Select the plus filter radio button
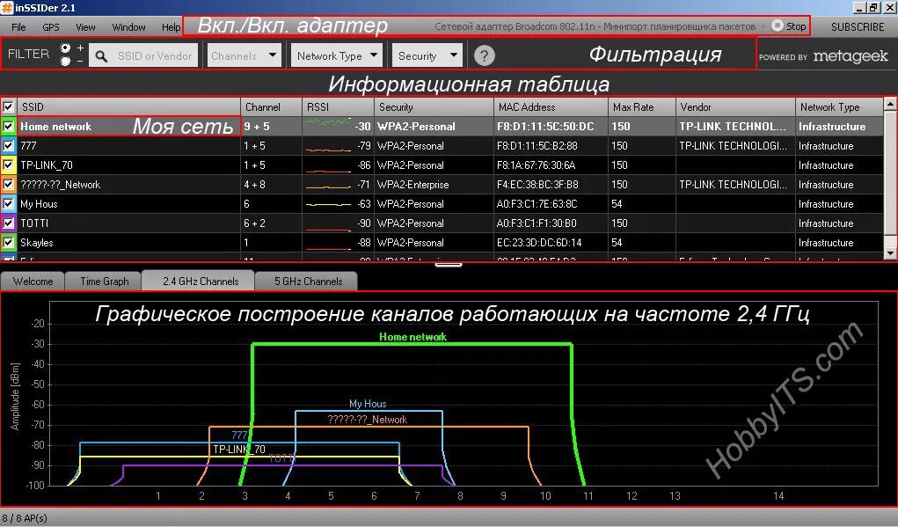898x527 pixels. point(66,48)
